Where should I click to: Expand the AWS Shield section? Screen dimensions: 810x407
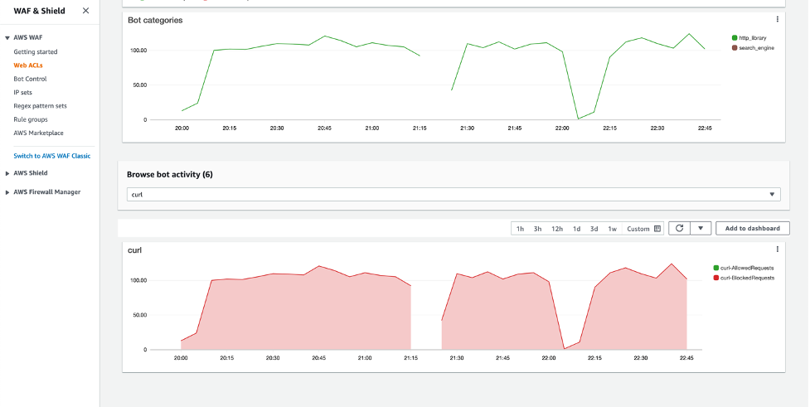click(x=7, y=173)
